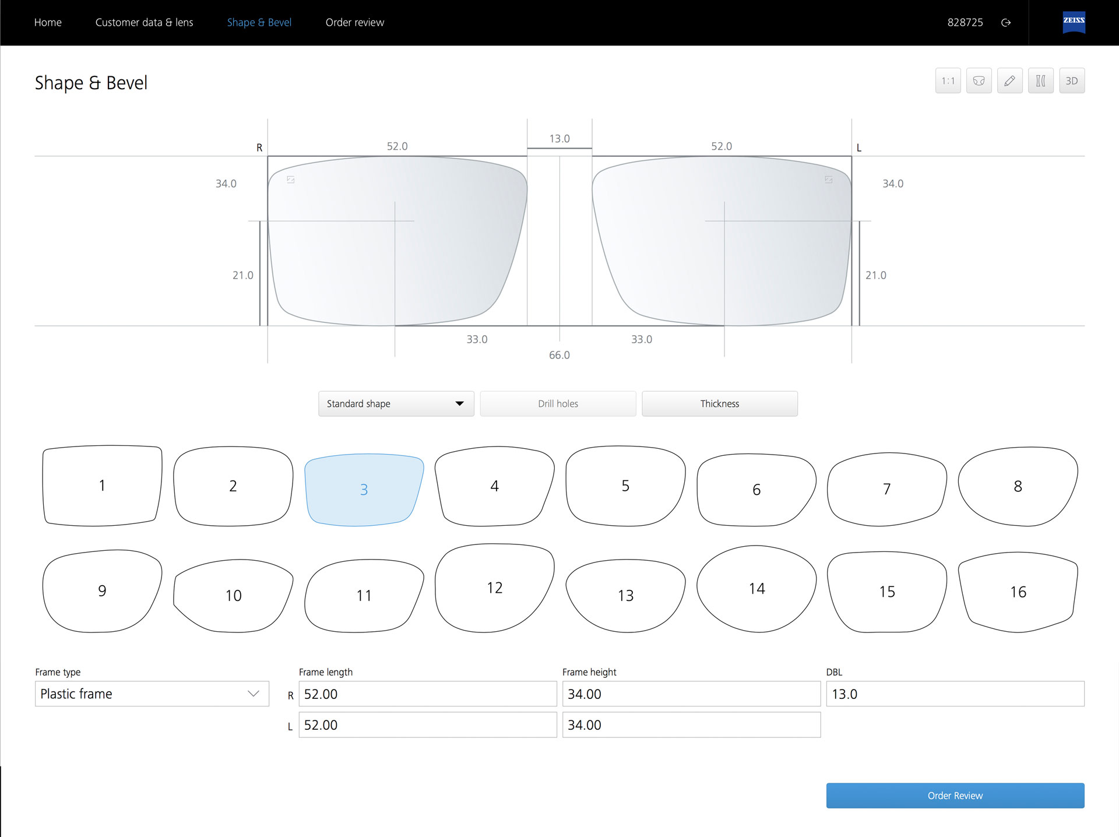Click the 1:1 scale view icon
This screenshot has width=1119, height=837.
pos(948,81)
